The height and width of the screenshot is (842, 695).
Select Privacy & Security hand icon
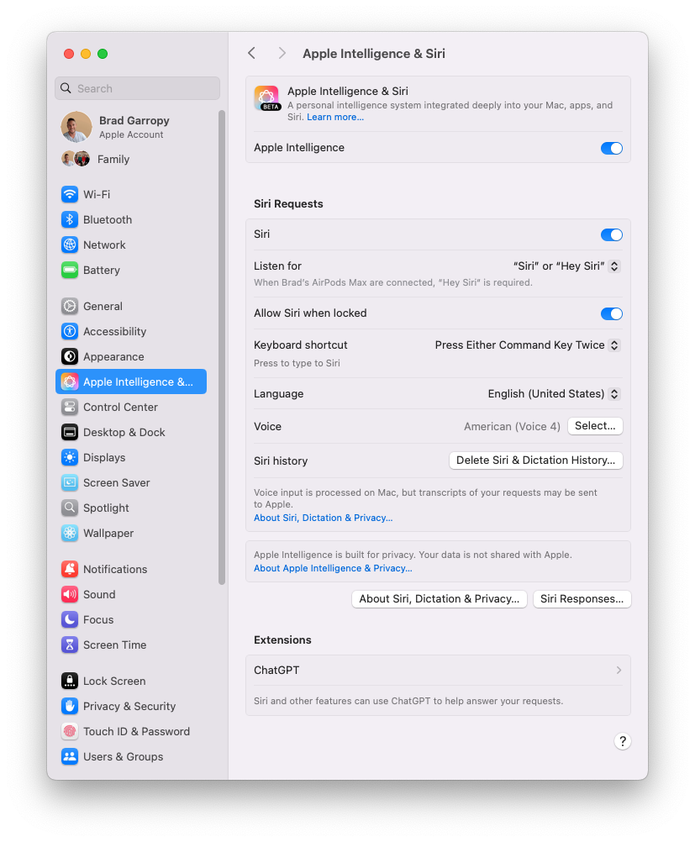tap(69, 706)
